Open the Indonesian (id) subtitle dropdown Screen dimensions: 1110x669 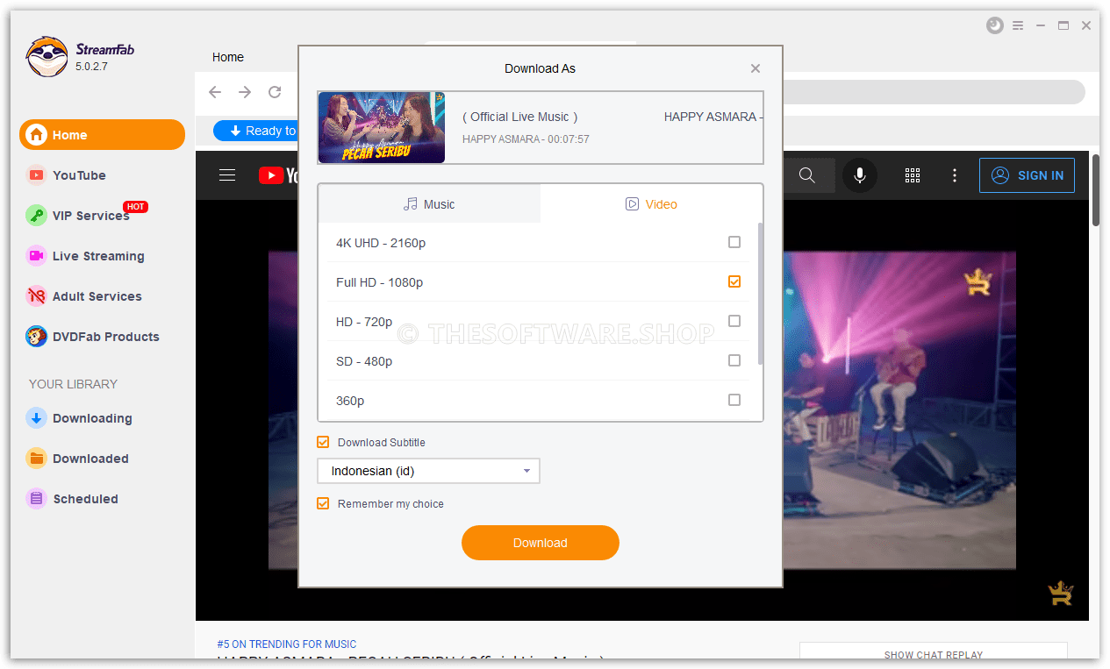pos(428,471)
